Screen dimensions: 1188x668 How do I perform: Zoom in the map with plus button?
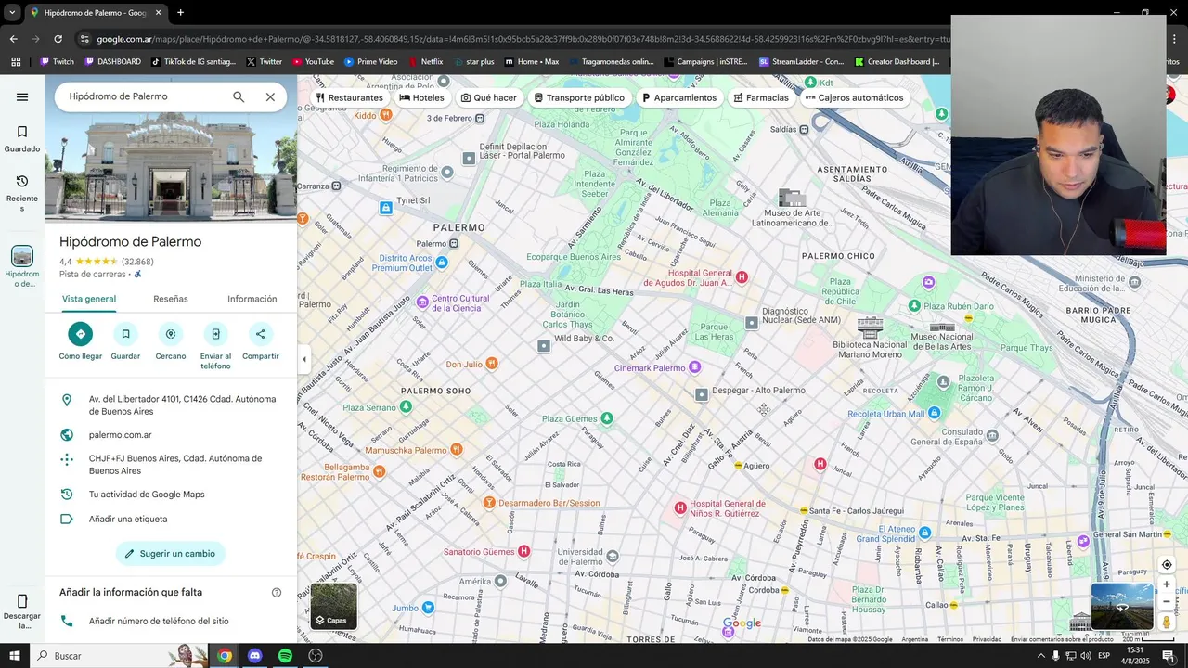pos(1167,584)
